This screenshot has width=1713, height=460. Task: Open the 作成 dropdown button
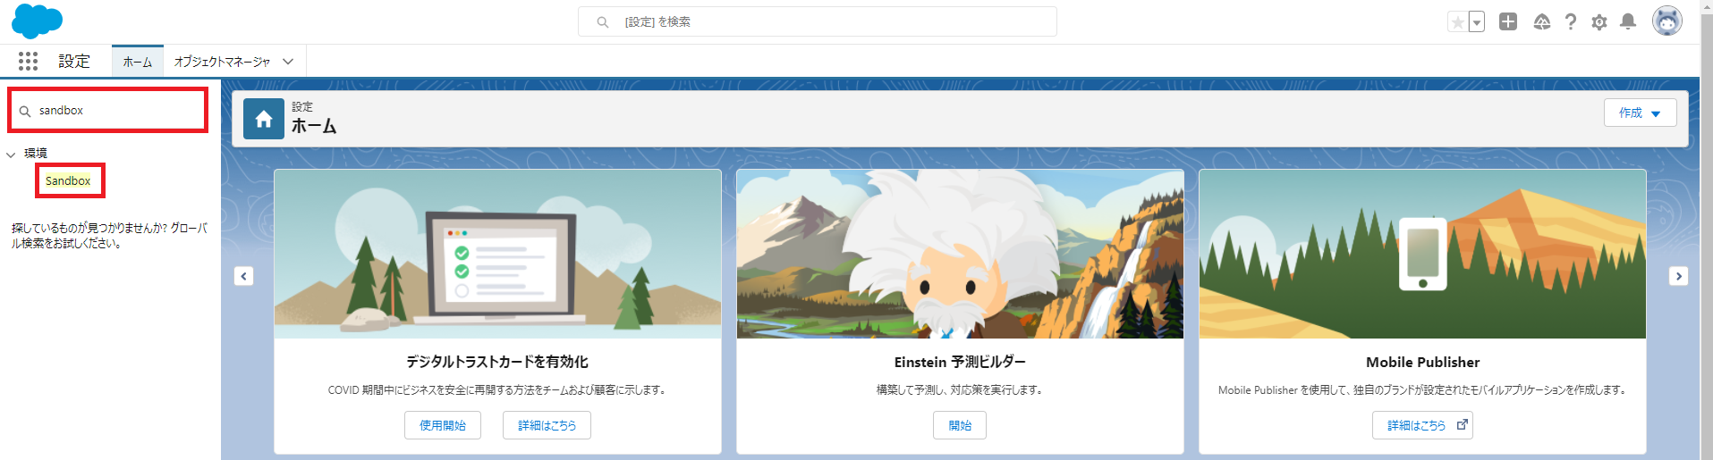pos(1640,113)
